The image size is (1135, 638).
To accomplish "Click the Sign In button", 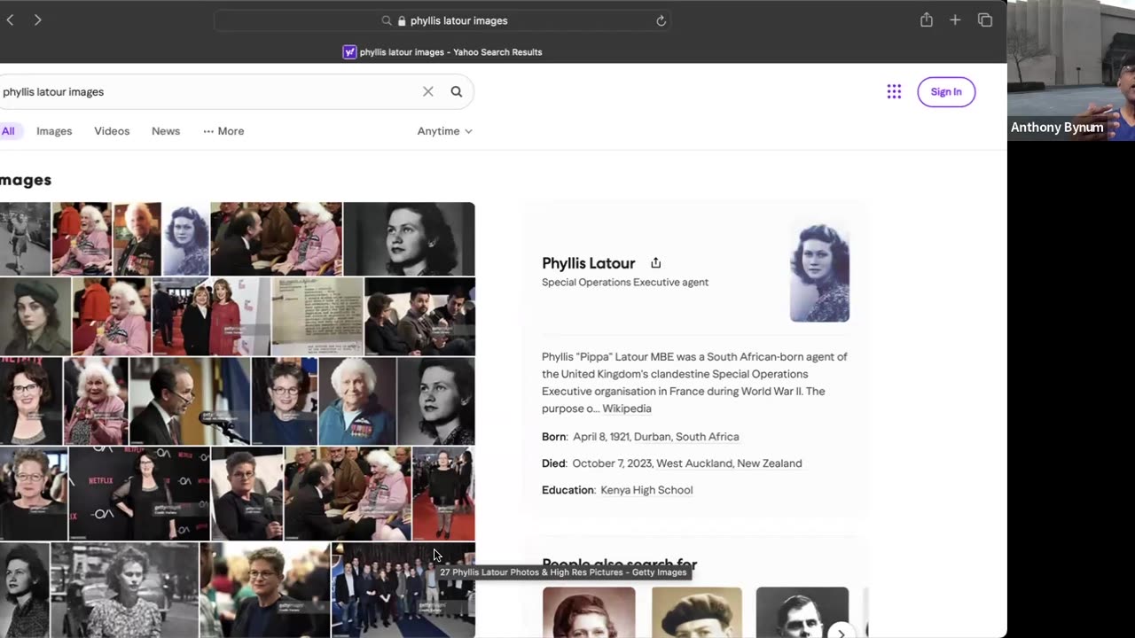I will click(x=946, y=92).
